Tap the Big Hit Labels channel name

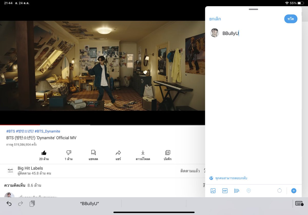pos(30,168)
